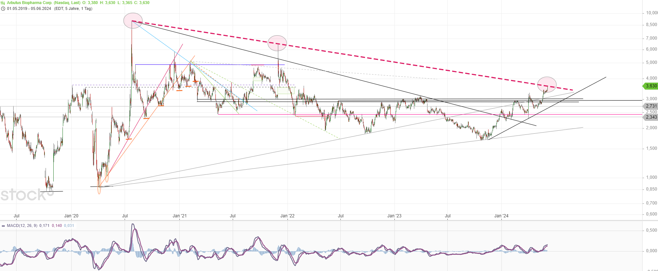Click the purple MACD value 0,140
The width and height of the screenshot is (658, 271).
[57, 226]
